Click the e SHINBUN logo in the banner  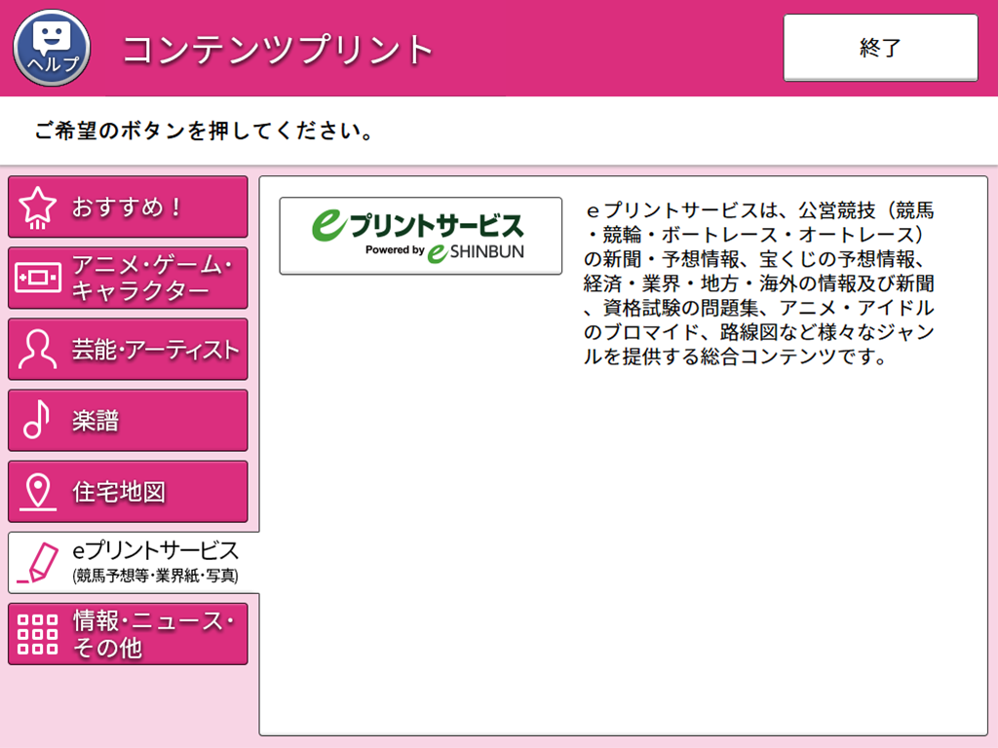click(x=475, y=253)
